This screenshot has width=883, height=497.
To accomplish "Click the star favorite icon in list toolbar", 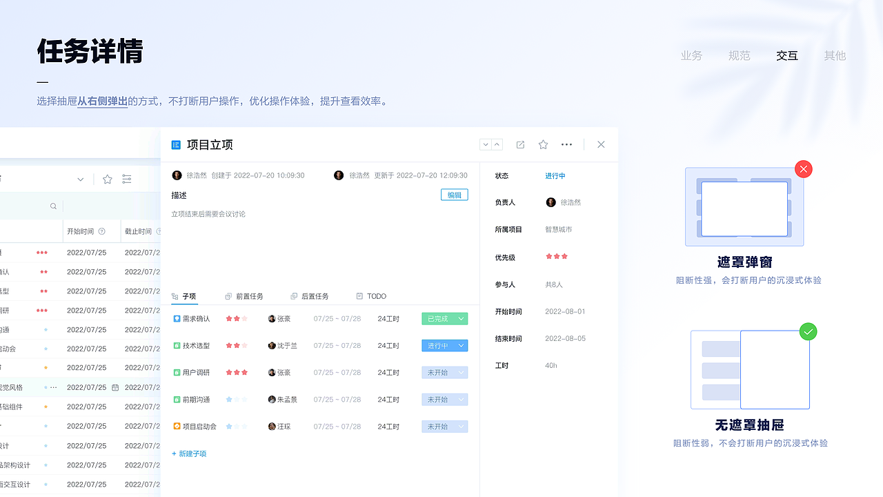I will pos(108,179).
